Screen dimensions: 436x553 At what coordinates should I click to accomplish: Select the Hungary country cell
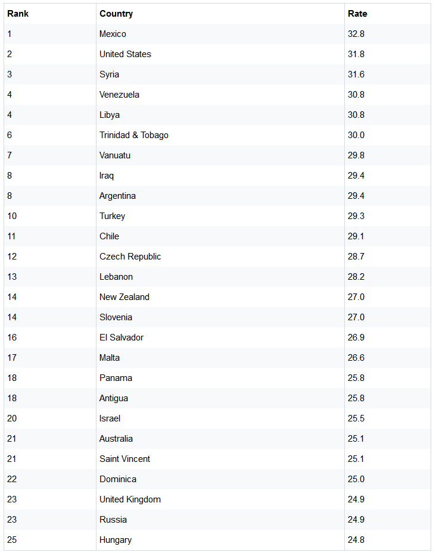[x=116, y=540]
